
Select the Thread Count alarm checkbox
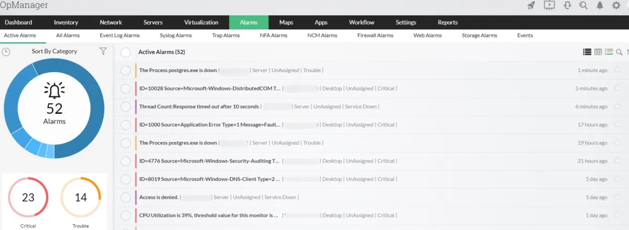tap(125, 107)
